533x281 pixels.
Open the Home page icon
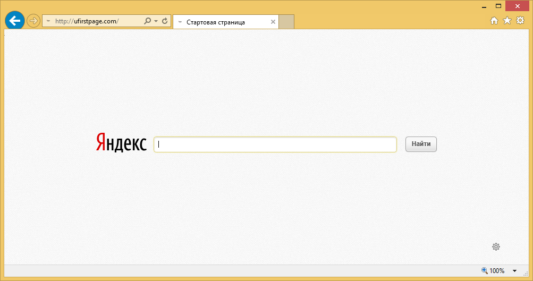click(494, 21)
